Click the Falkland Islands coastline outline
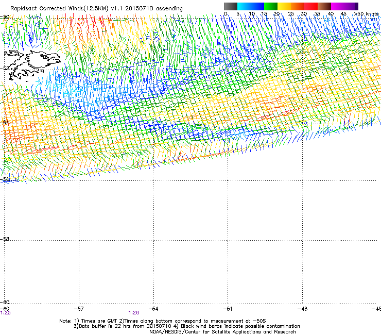 click(x=32, y=65)
